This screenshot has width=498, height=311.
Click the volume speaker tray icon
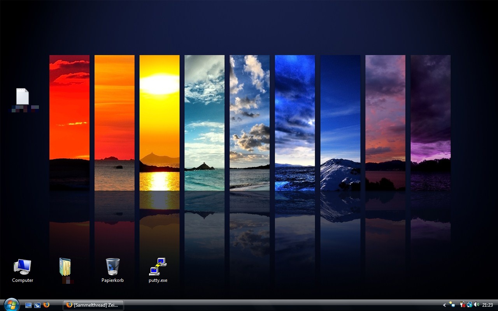(x=477, y=305)
